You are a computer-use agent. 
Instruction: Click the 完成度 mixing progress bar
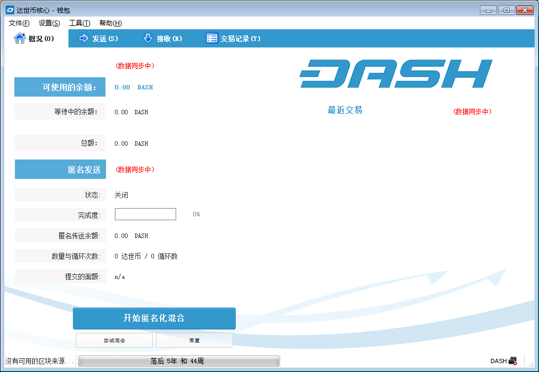tap(145, 214)
